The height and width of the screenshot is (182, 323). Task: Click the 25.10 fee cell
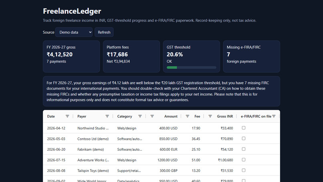coord(196,149)
